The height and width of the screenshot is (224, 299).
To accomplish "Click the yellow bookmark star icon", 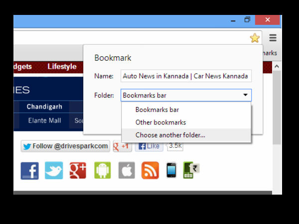I will (255, 38).
